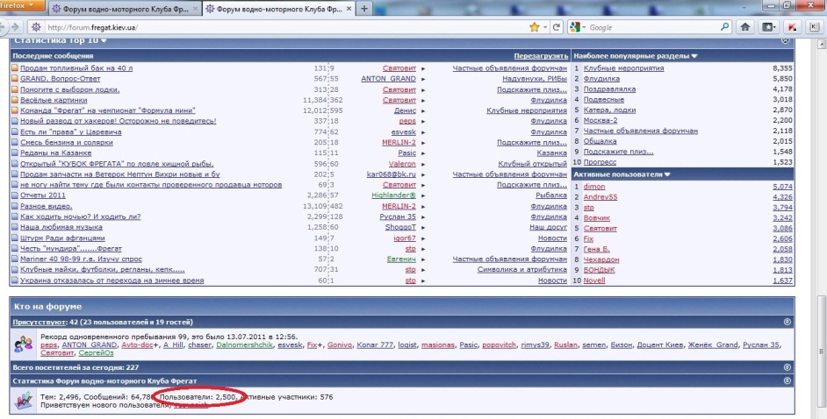
Task: Open thread GRAND. Вопрос-Ответ
Action: point(60,79)
